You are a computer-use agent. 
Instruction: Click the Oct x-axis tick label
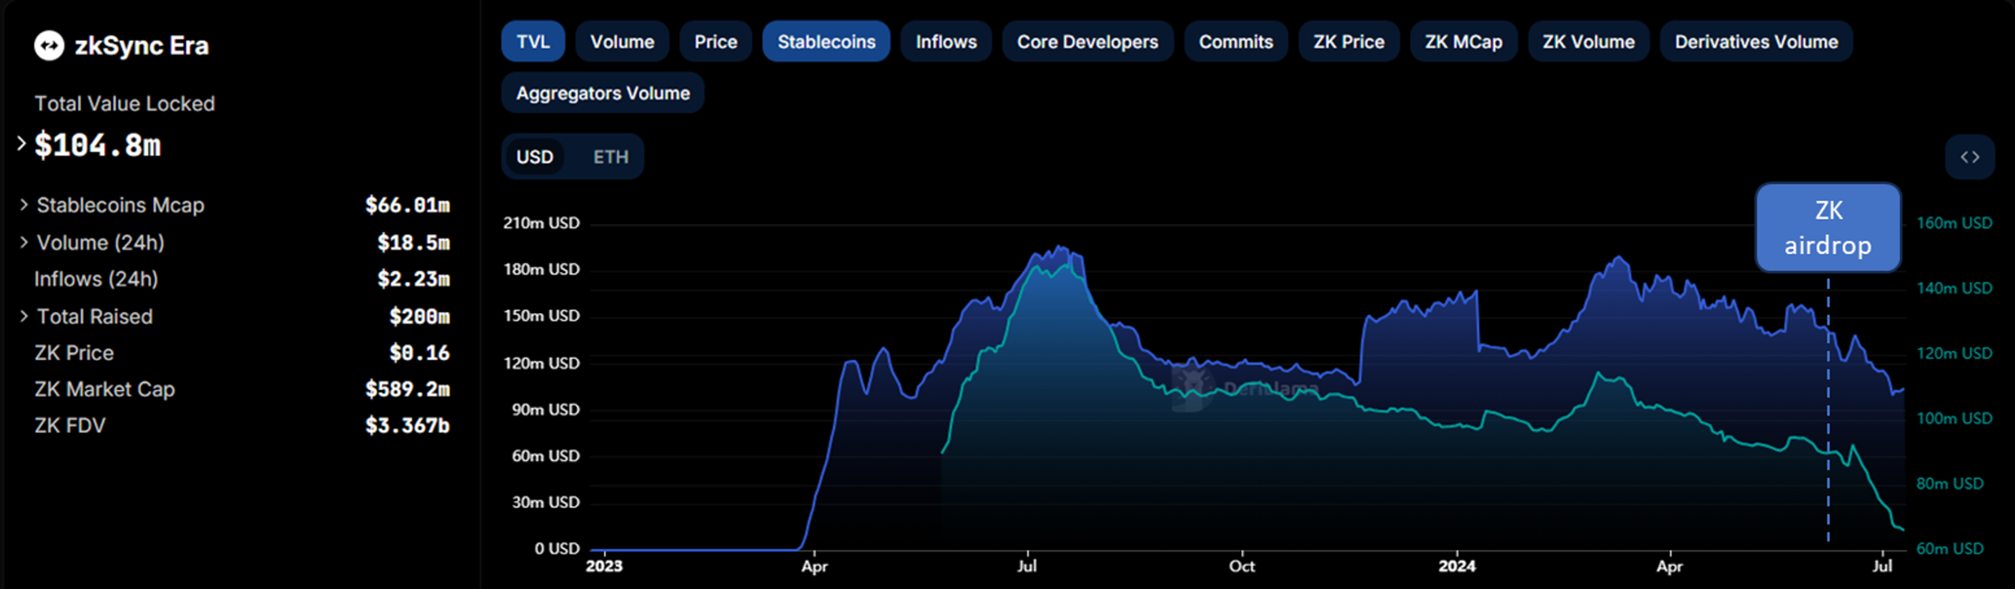(1242, 566)
